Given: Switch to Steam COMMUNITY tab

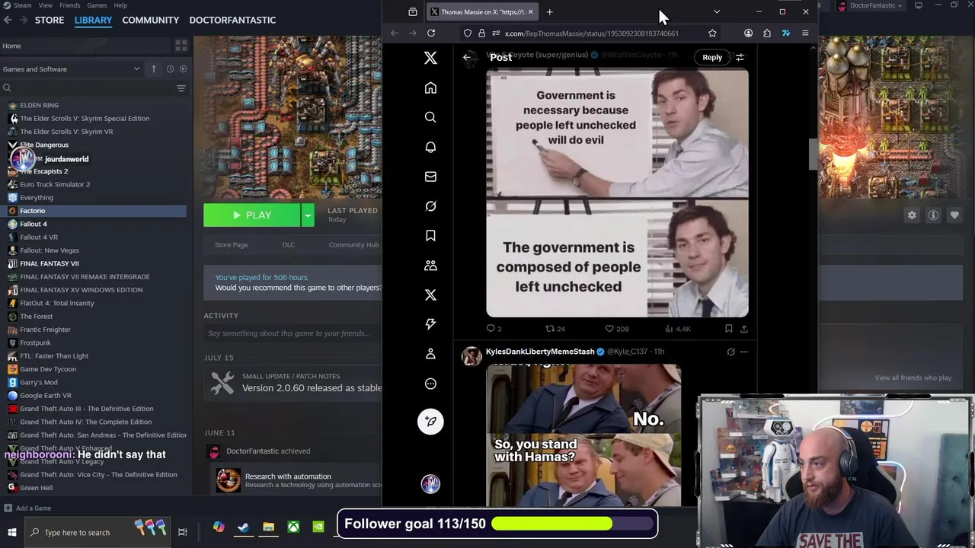Looking at the screenshot, I should 150,20.
